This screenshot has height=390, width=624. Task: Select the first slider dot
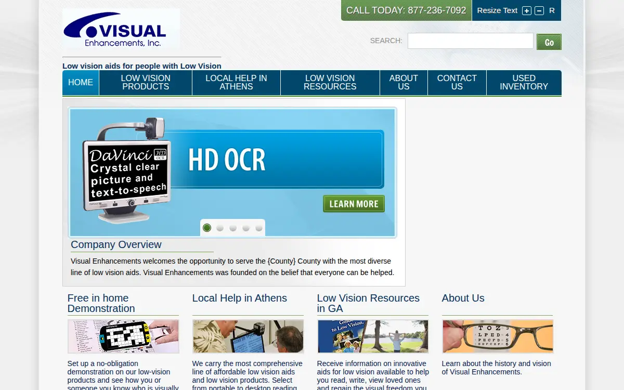point(207,228)
